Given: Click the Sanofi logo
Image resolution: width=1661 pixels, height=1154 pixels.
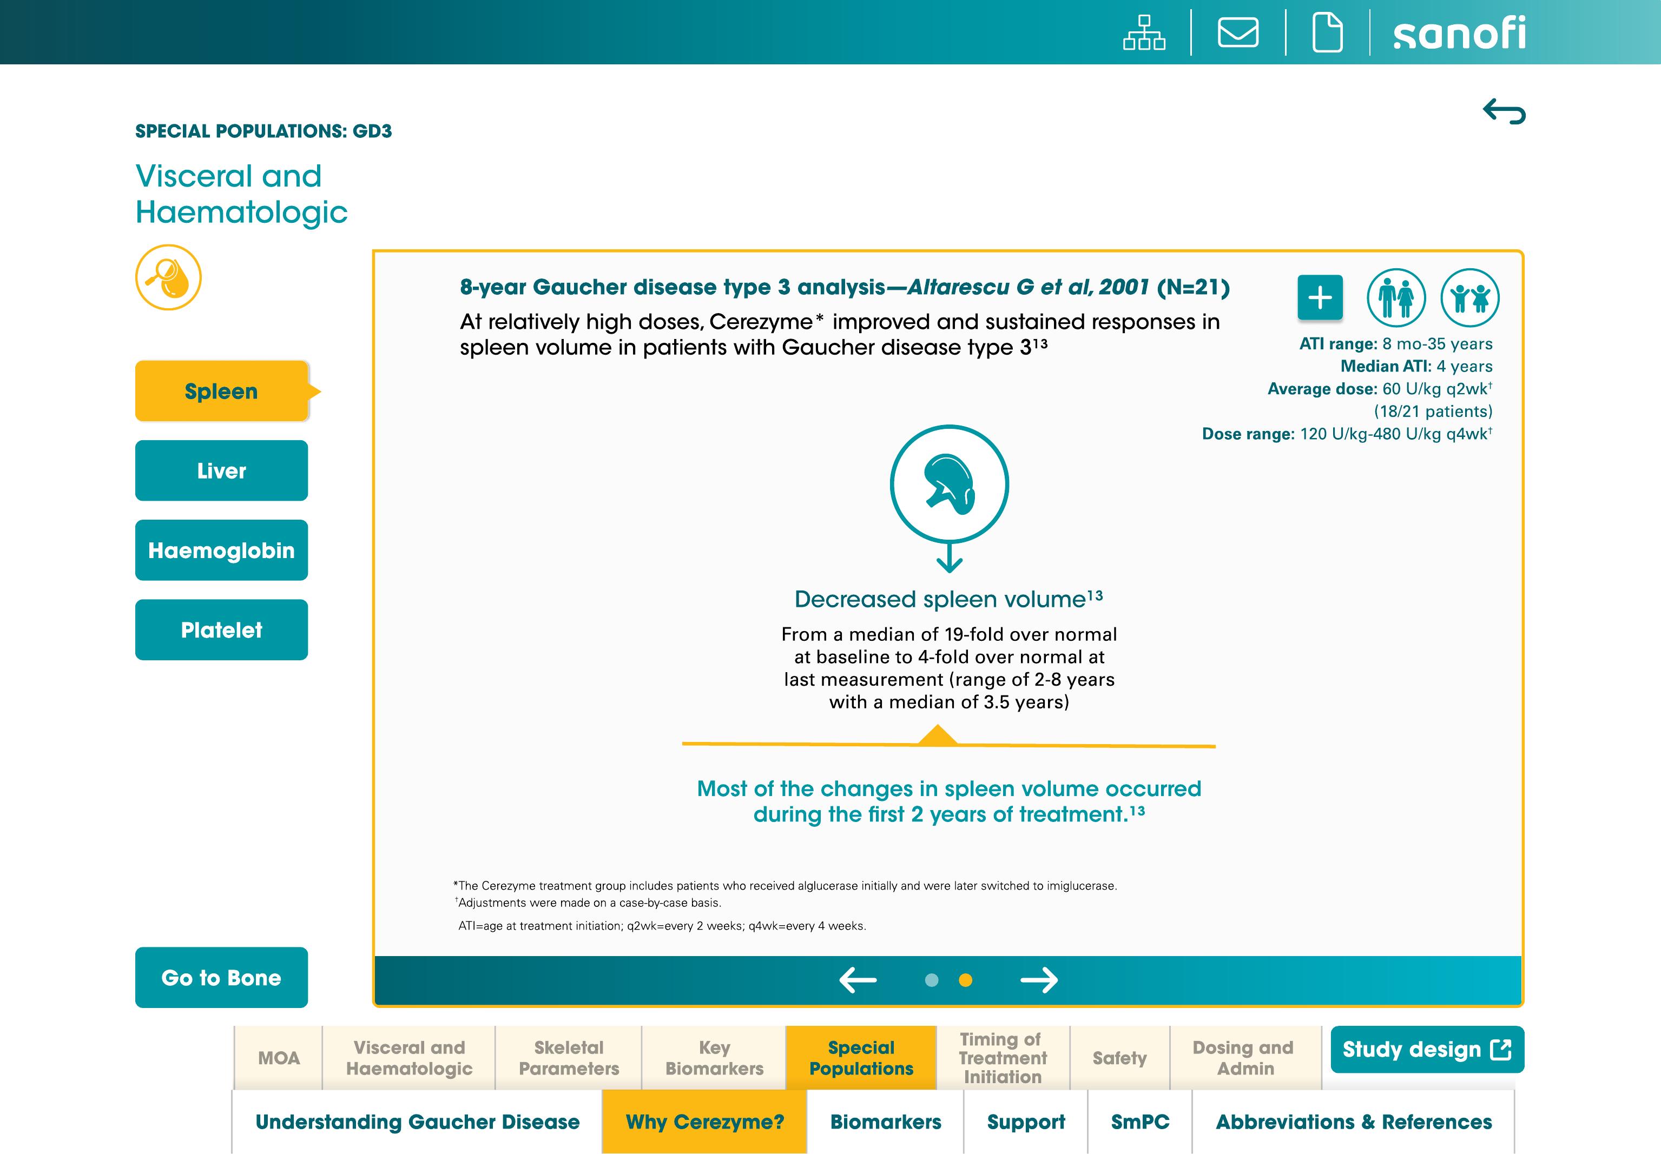Looking at the screenshot, I should click(1459, 34).
